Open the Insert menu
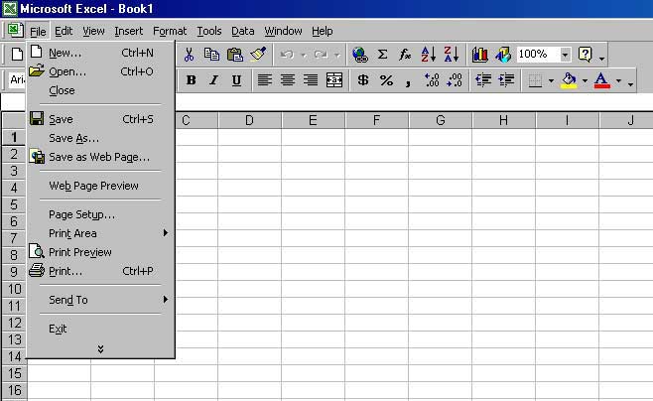653x401 pixels. tap(129, 31)
